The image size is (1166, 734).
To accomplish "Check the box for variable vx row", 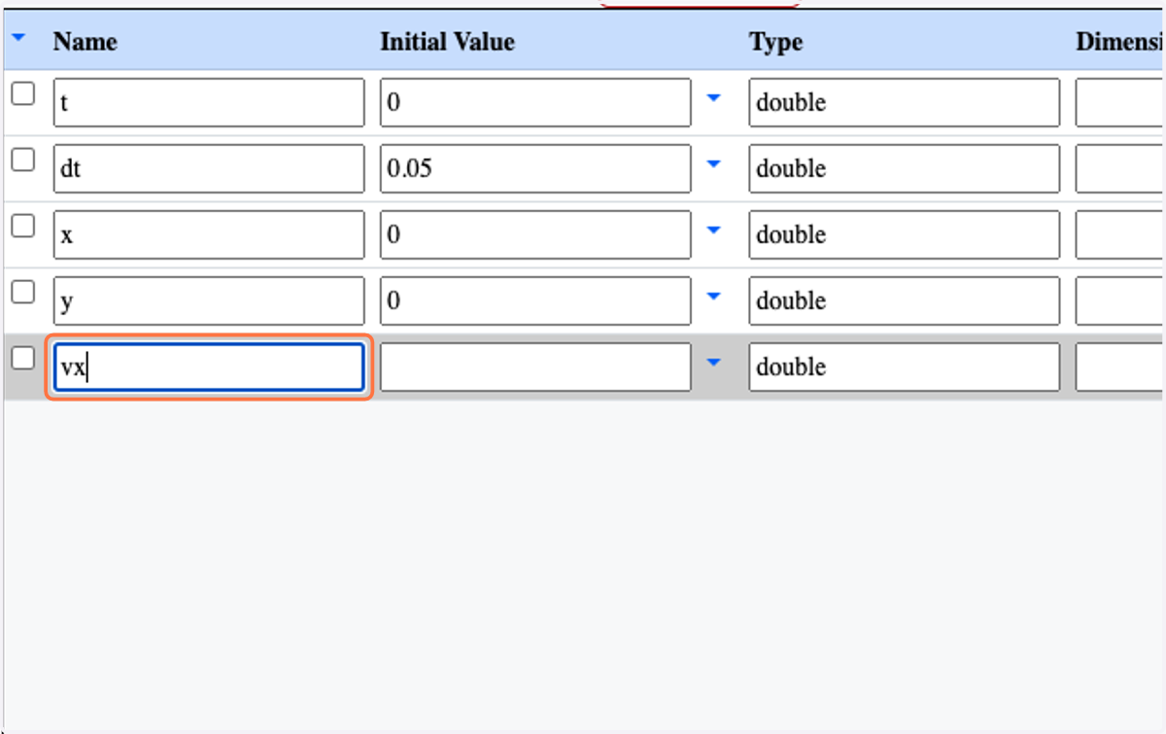I will pyautogui.click(x=22, y=358).
